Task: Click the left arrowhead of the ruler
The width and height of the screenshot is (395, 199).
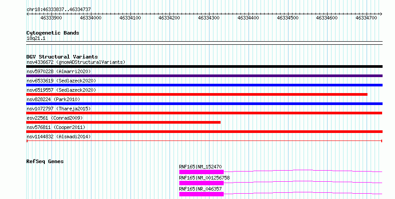Action: 28,14
